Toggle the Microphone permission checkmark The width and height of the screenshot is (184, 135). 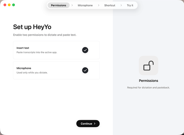click(x=85, y=70)
